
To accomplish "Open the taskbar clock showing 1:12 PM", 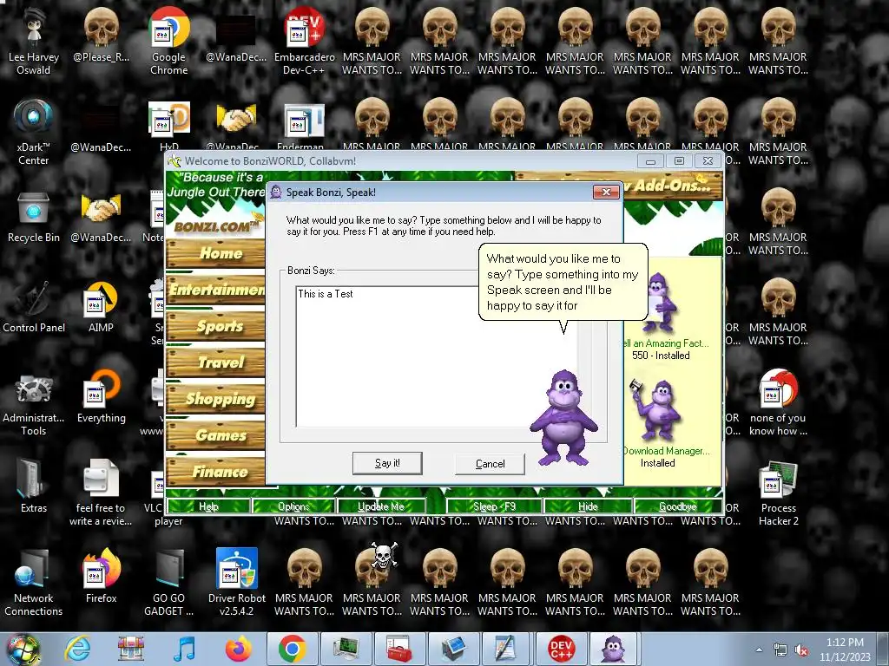I will click(845, 649).
